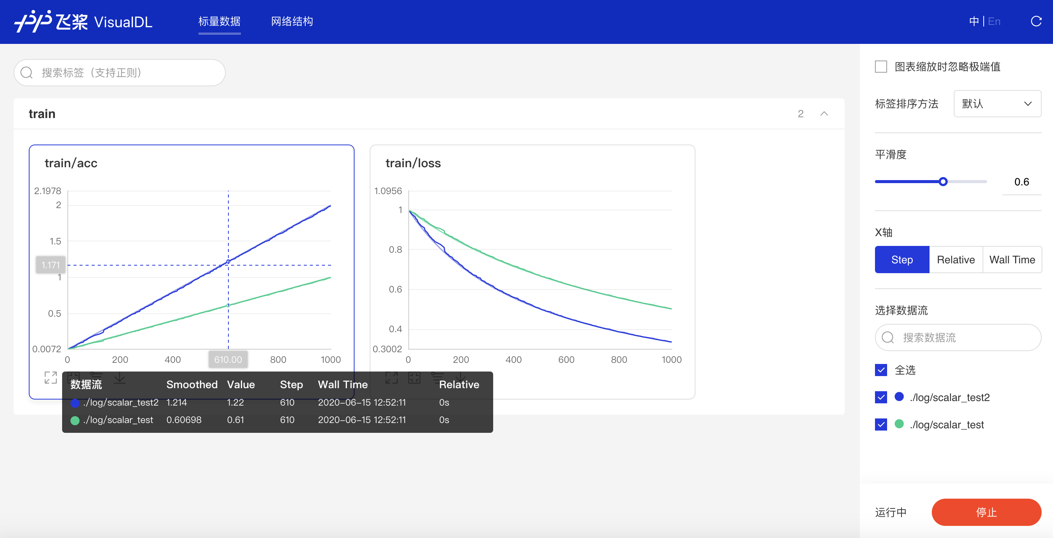This screenshot has width=1053, height=538.
Task: Collapse the train section chevron
Action: (824, 114)
